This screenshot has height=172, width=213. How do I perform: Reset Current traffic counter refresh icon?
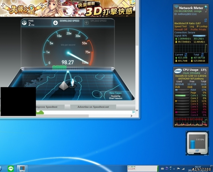pos(186,55)
